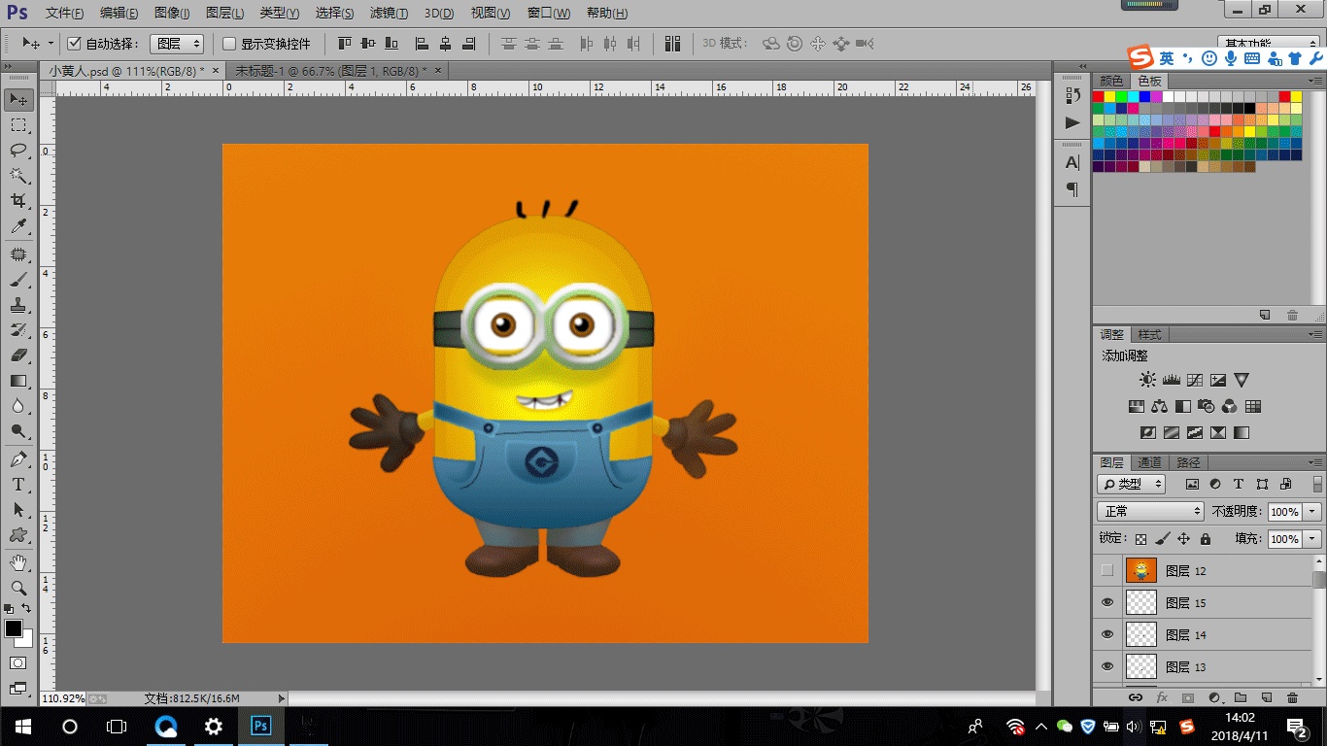The height and width of the screenshot is (746, 1327).
Task: Select the Lasso tool
Action: [18, 150]
